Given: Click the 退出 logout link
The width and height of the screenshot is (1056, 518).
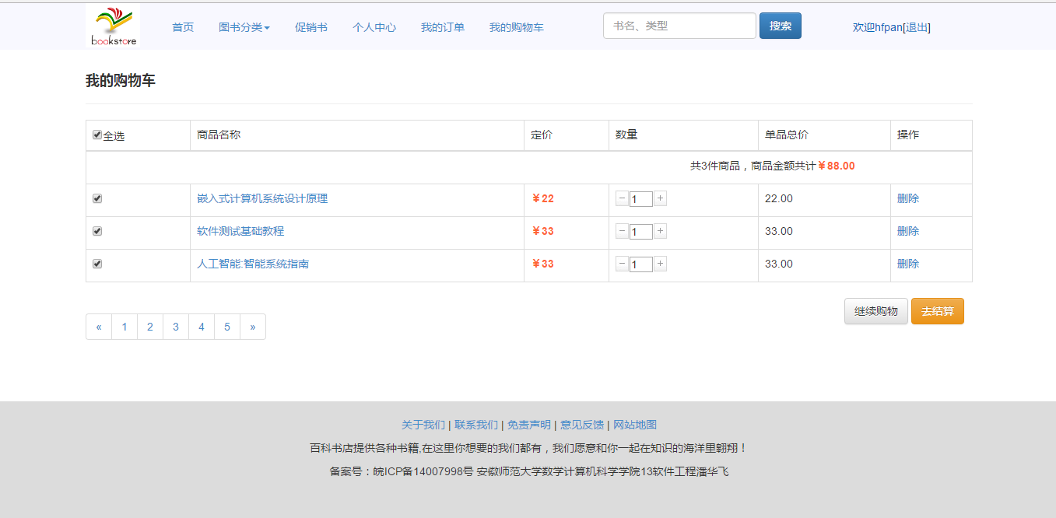Looking at the screenshot, I should tap(917, 27).
